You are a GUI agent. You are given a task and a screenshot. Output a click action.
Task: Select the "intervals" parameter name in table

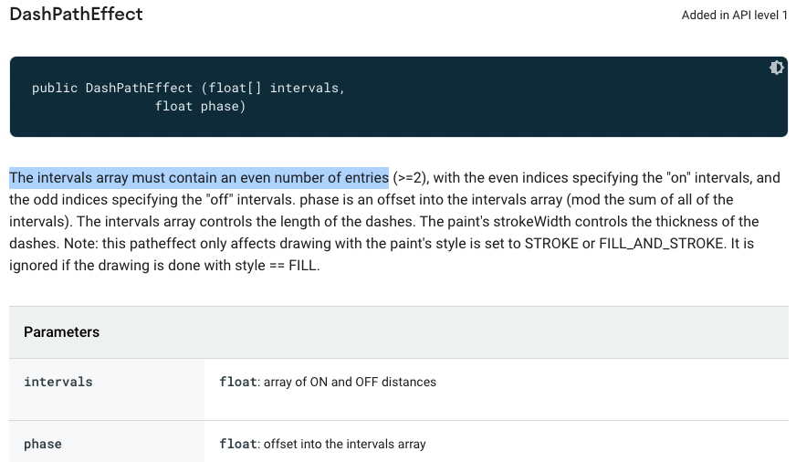pos(58,382)
